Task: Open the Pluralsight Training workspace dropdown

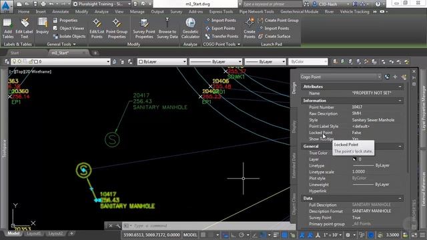Action: [x=102, y=4]
